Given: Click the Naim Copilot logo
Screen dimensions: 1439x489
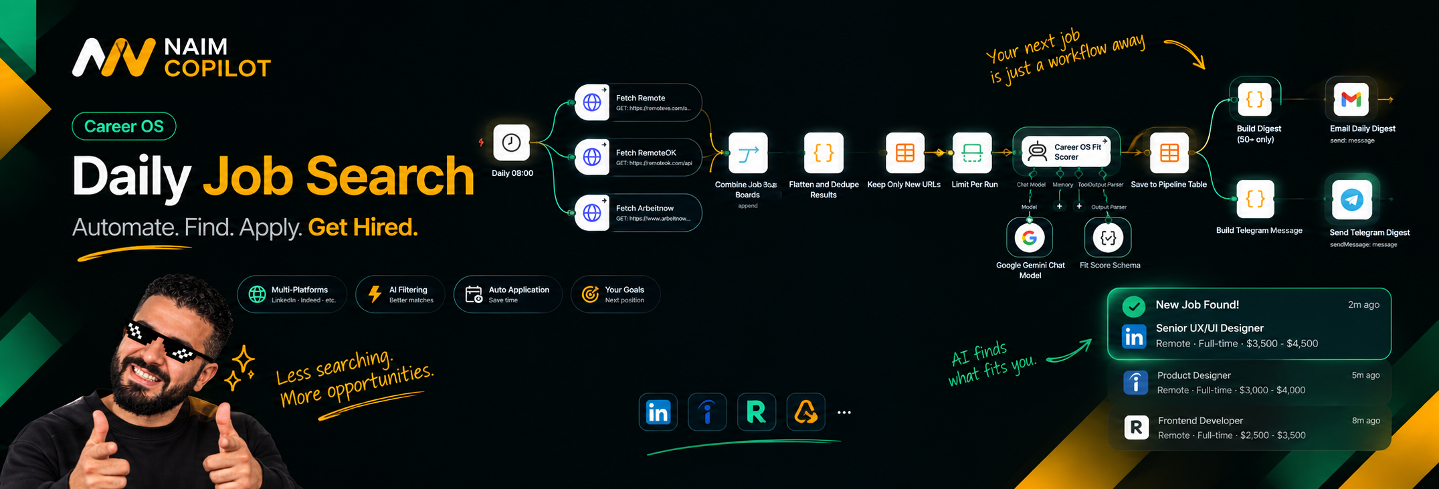Looking at the screenshot, I should pos(171,58).
